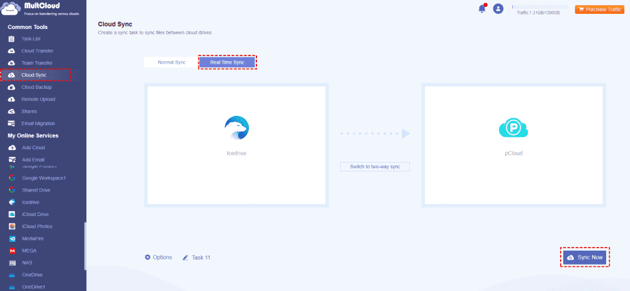630x291 pixels.
Task: Click the Cloud Backup icon
Action: pyautogui.click(x=11, y=87)
